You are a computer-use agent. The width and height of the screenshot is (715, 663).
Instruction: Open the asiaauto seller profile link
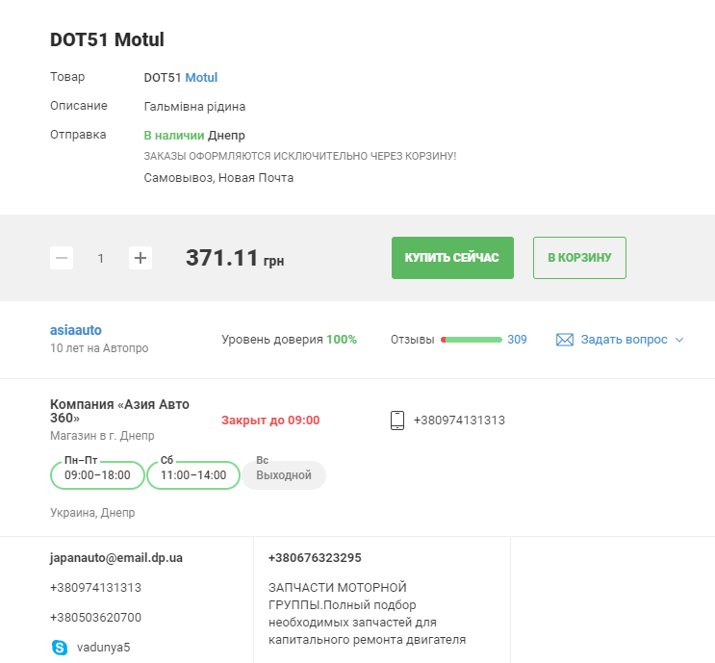point(76,330)
